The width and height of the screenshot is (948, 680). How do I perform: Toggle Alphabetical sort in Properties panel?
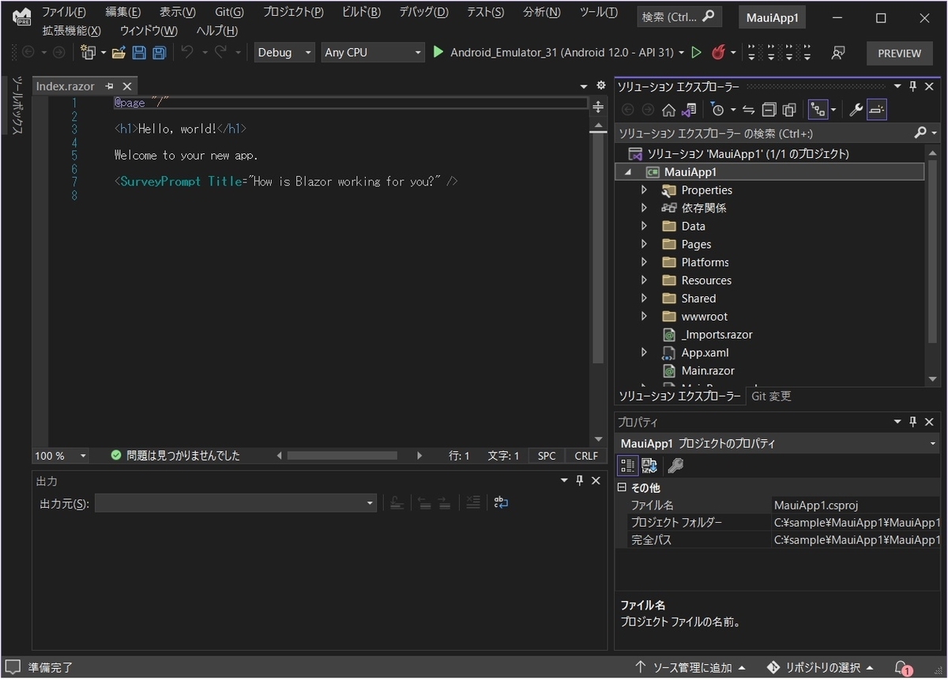(649, 465)
